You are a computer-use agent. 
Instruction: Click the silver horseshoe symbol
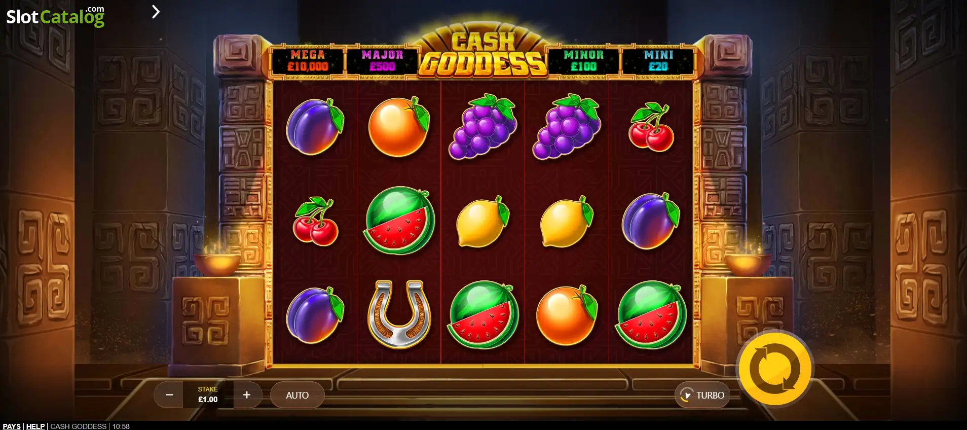399,314
